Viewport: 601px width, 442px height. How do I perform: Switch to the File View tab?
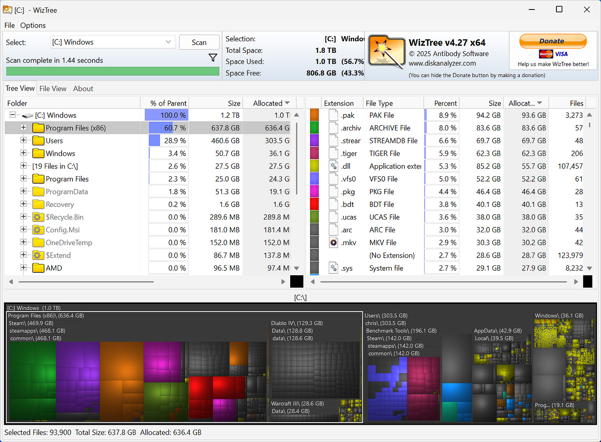point(53,89)
